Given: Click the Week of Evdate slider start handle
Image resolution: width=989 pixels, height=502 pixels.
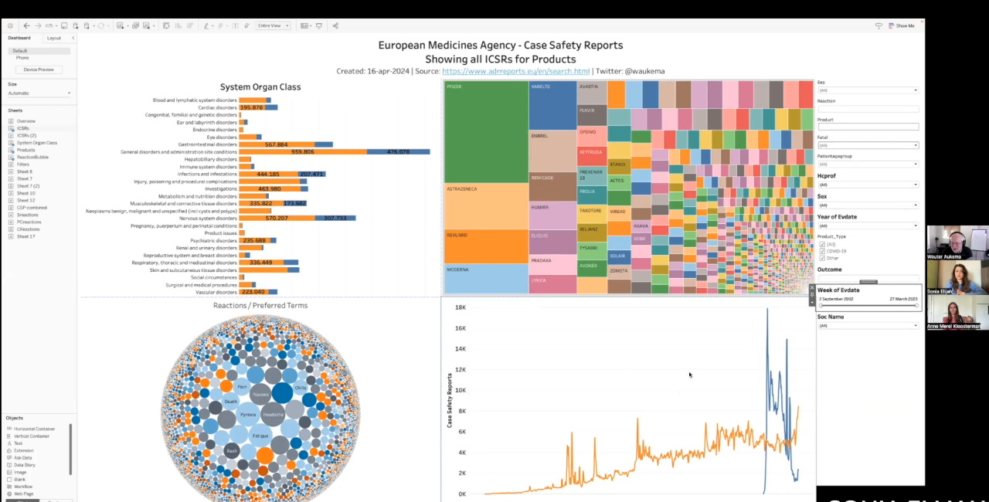Looking at the screenshot, I should [x=821, y=306].
